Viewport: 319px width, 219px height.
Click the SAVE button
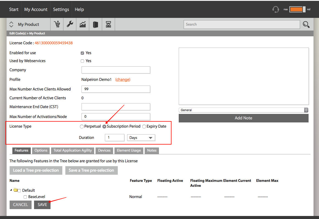click(x=42, y=205)
